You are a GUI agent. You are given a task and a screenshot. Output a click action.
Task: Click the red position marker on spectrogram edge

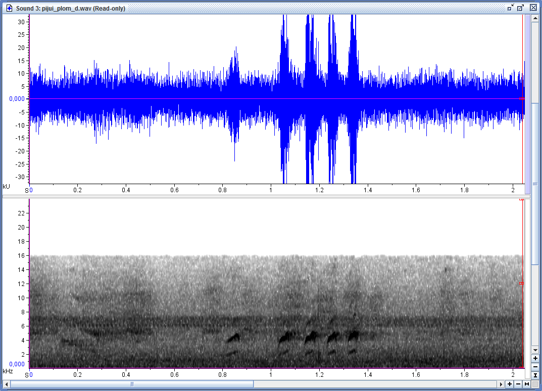pyautogui.click(x=521, y=284)
